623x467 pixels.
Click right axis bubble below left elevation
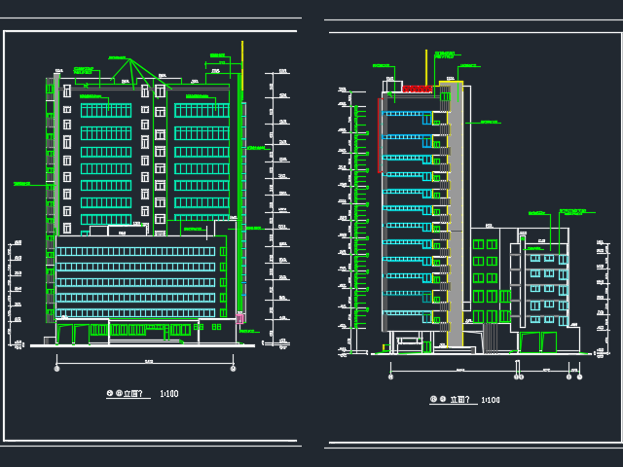click(x=233, y=368)
